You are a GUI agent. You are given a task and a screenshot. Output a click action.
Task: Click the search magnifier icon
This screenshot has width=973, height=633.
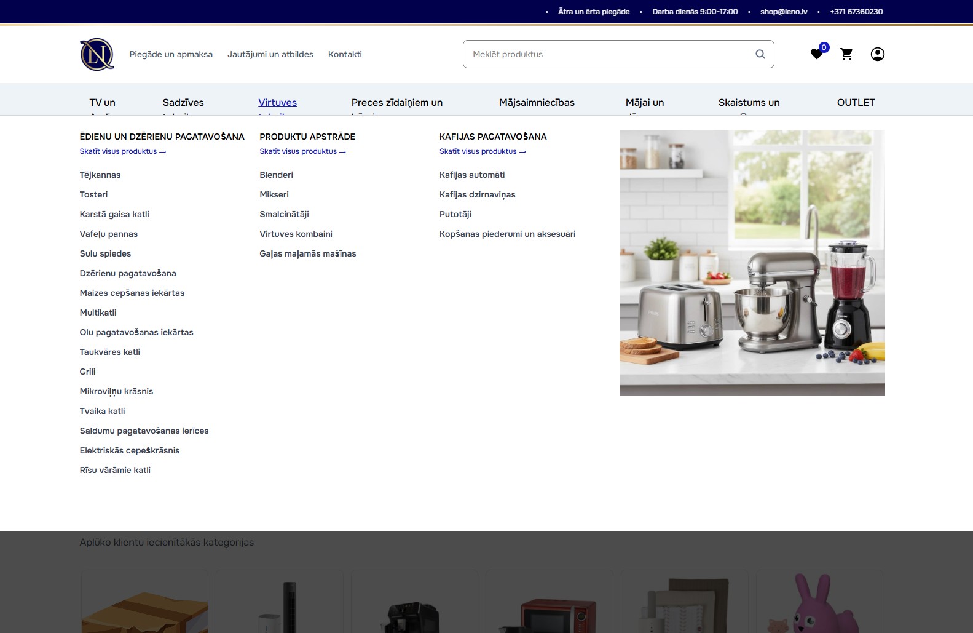pyautogui.click(x=760, y=54)
